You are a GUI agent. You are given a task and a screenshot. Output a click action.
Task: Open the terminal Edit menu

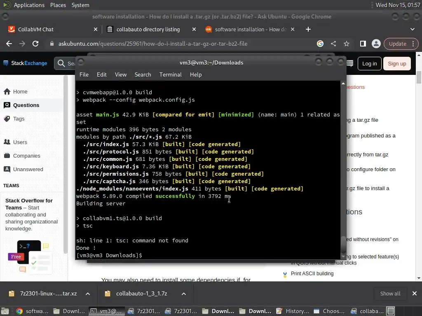[x=101, y=75]
